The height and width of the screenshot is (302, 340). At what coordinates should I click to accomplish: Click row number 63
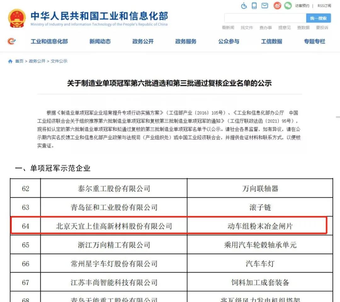25,207
